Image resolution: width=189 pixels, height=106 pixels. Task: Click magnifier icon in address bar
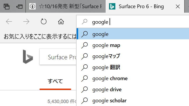[x=84, y=22]
